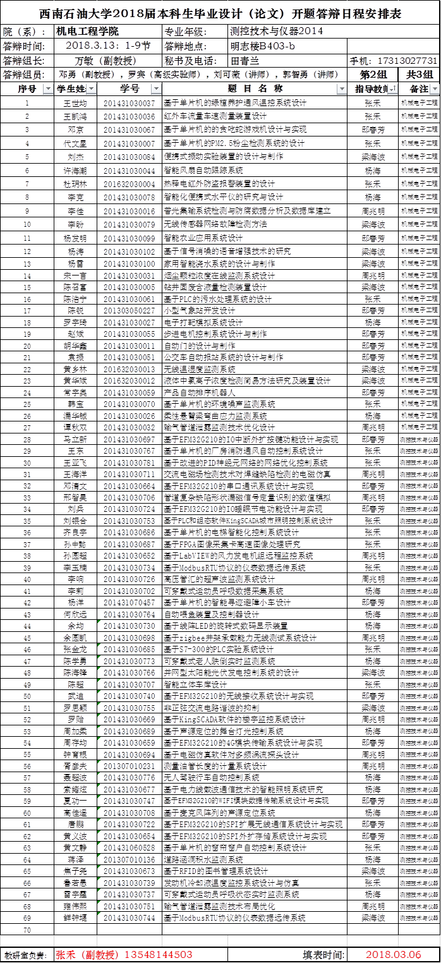Open the 指导教师 sorted filter button
Viewport: 441px width, 963px height.
point(392,89)
